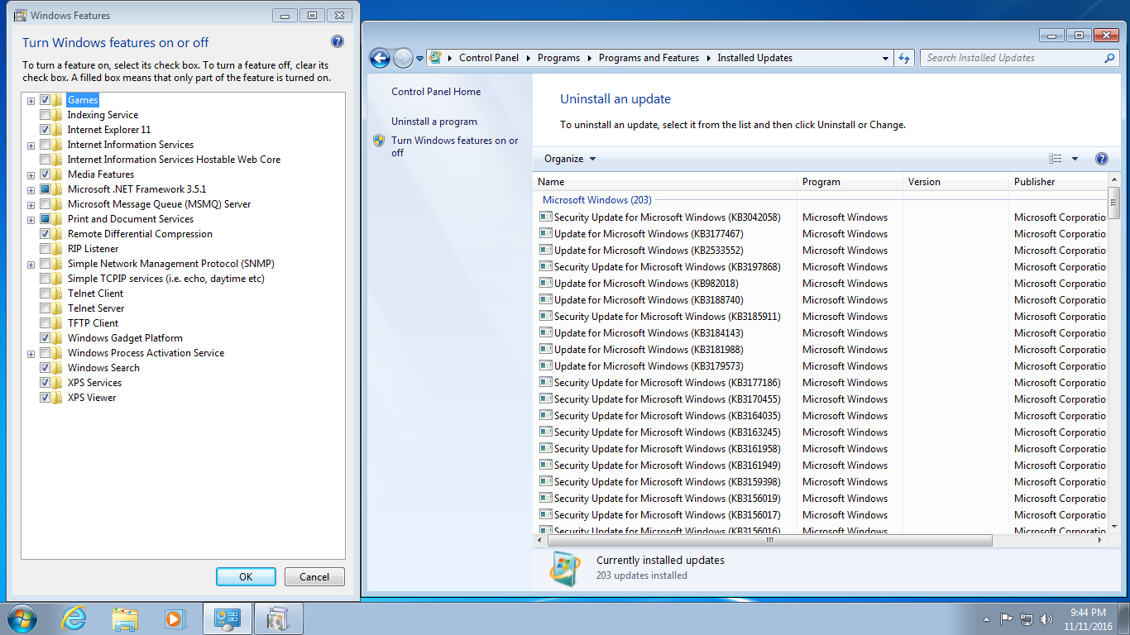Uncheck the Internet Explorer 11 checkbox
This screenshot has width=1130, height=635.
(45, 130)
